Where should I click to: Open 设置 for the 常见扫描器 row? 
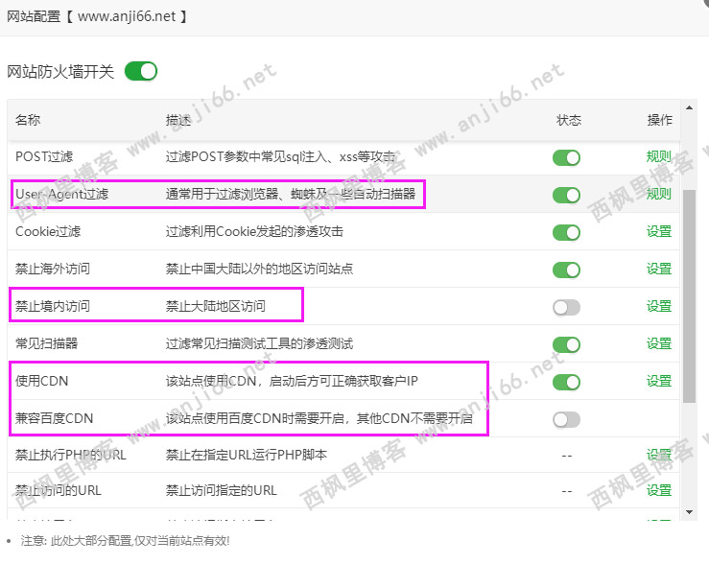tap(659, 344)
